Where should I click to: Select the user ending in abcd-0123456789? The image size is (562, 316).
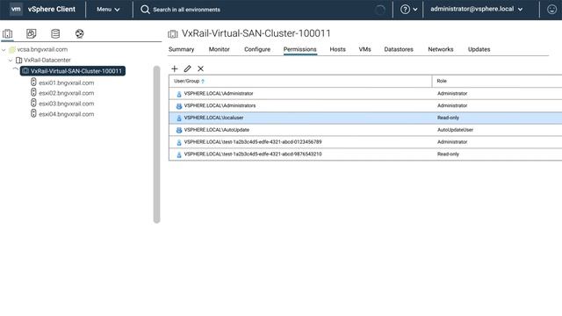[253, 142]
